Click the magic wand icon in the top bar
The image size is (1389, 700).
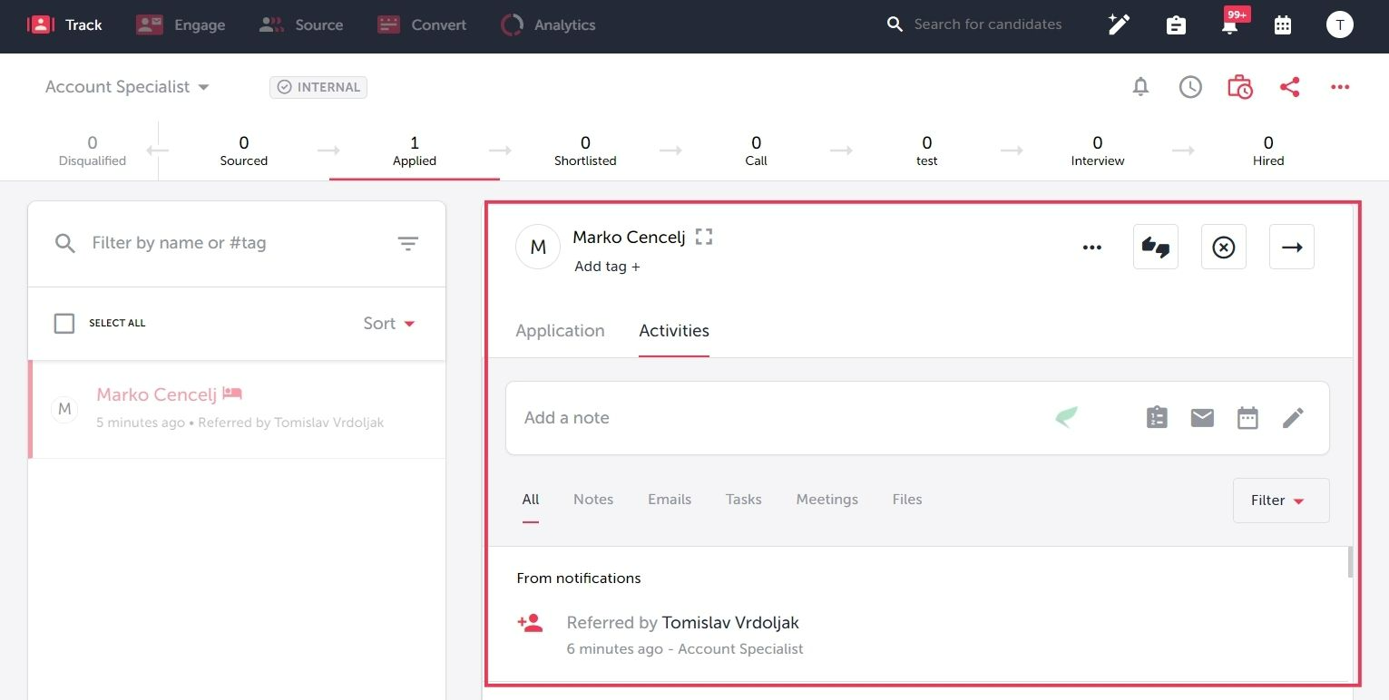coord(1118,24)
